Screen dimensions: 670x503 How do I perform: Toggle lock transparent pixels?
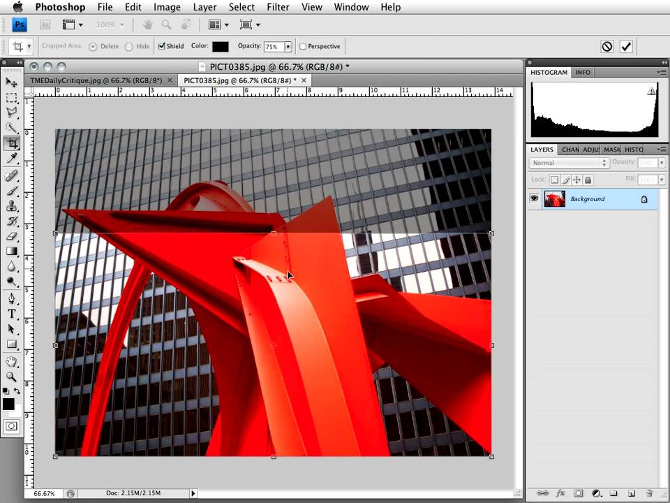(554, 180)
